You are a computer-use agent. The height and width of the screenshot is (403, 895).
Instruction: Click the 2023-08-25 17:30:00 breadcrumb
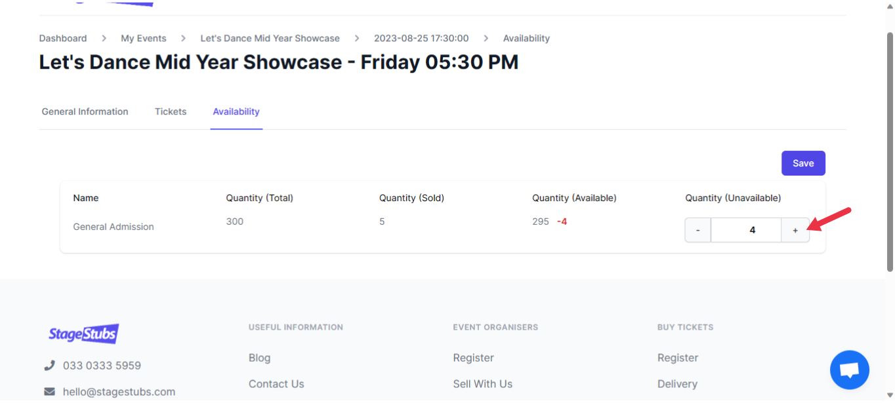coord(421,39)
